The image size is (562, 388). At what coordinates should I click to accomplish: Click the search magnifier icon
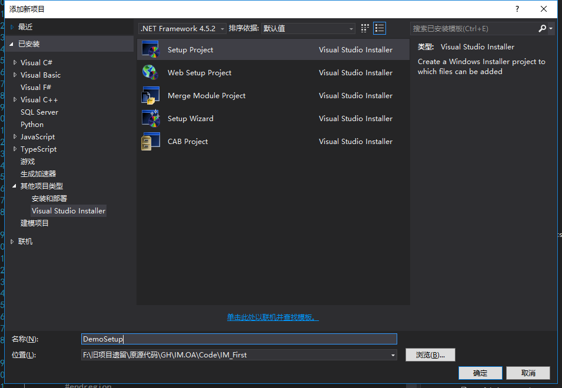(542, 28)
